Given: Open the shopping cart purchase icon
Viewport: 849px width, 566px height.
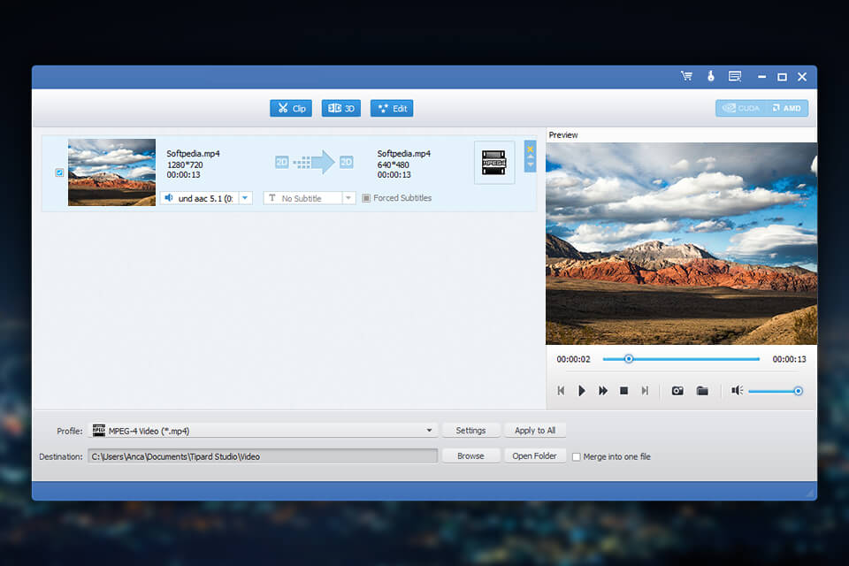Looking at the screenshot, I should pos(686,77).
